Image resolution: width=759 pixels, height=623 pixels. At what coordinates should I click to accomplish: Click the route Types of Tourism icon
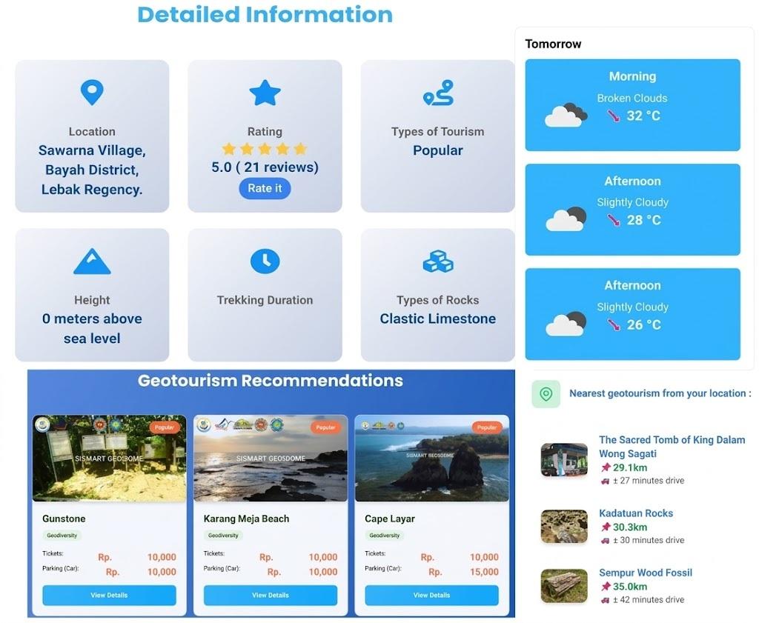[x=438, y=93]
